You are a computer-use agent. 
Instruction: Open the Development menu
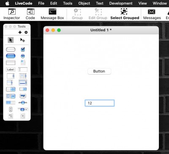click(121, 3)
